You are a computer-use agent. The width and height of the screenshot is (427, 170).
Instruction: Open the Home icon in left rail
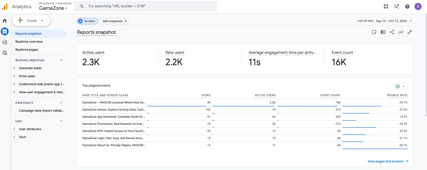click(x=5, y=21)
